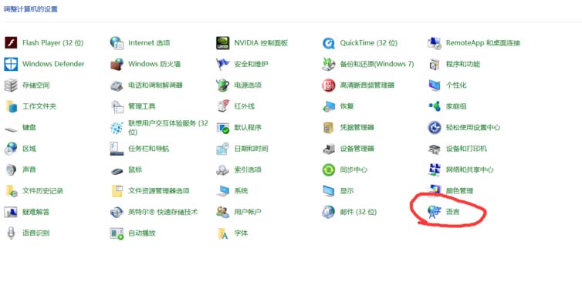Click the 管理工具 link
This screenshot has width=582, height=295.
(x=142, y=106)
